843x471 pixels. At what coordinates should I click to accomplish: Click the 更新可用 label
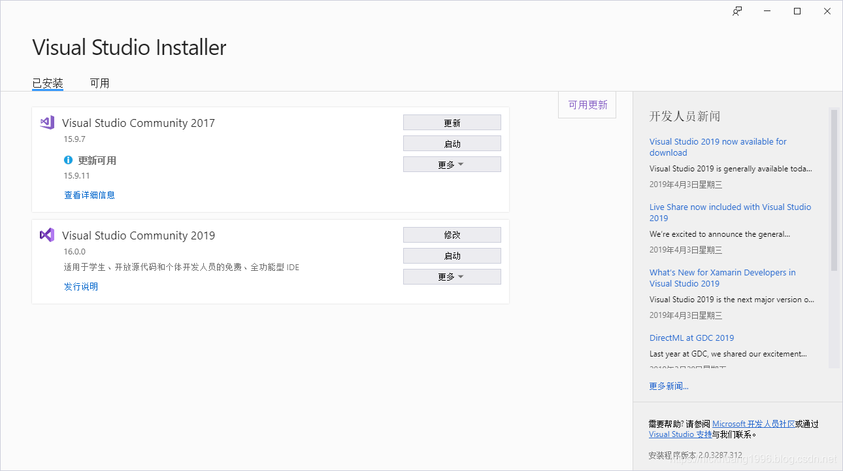pyautogui.click(x=97, y=160)
